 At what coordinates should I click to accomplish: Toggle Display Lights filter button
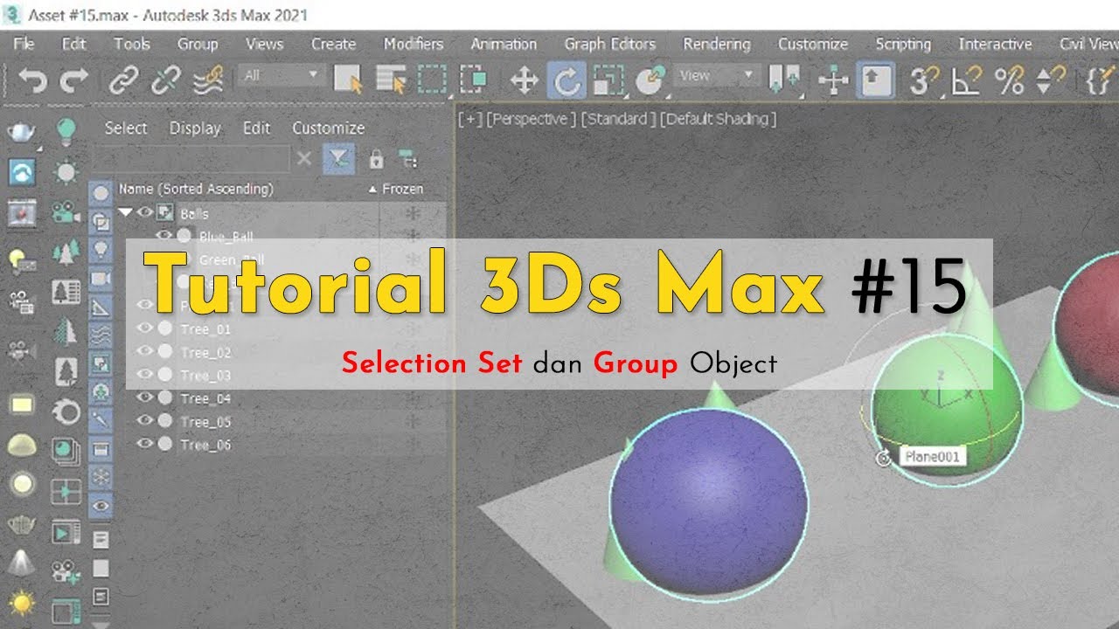point(101,250)
